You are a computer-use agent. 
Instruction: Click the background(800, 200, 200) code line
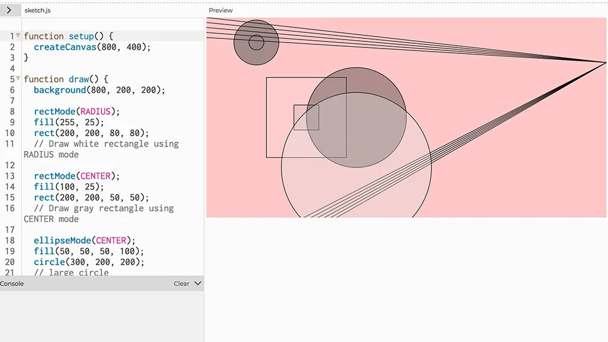99,90
